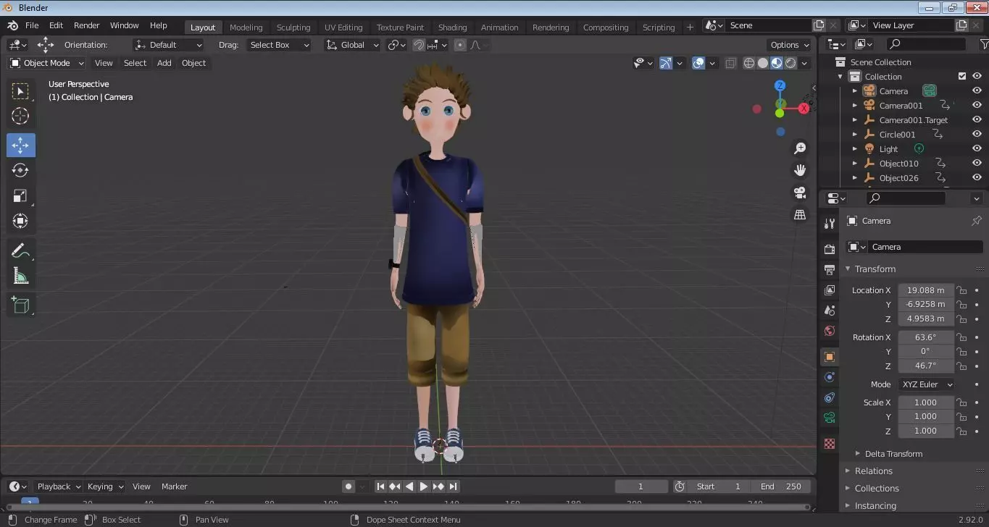
Task: Switch to the Modeling workspace tab
Action: click(x=246, y=28)
